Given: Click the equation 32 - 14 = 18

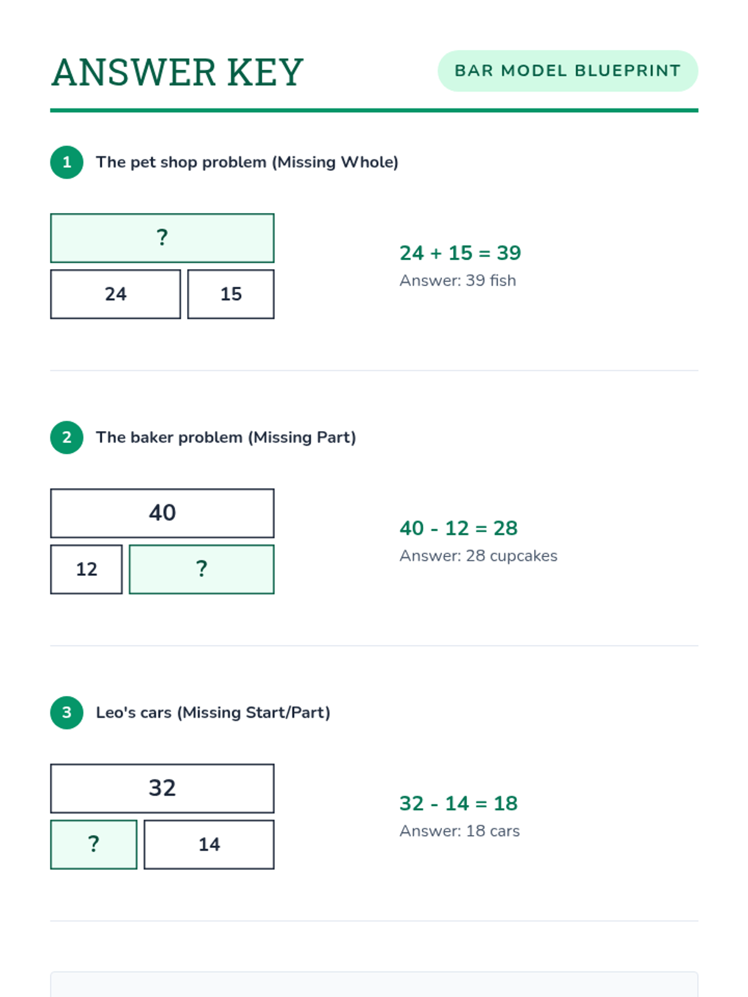Looking at the screenshot, I should coord(458,804).
